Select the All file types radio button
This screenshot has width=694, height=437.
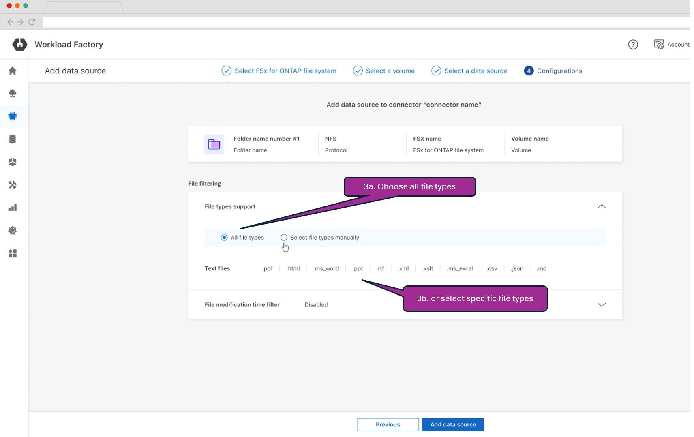[224, 238]
